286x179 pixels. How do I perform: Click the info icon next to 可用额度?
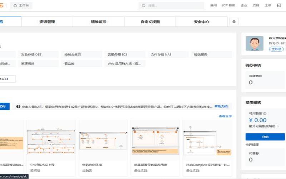[265, 113]
